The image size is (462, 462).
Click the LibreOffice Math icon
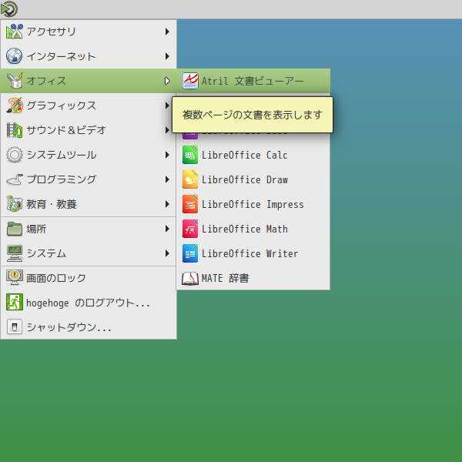(190, 229)
